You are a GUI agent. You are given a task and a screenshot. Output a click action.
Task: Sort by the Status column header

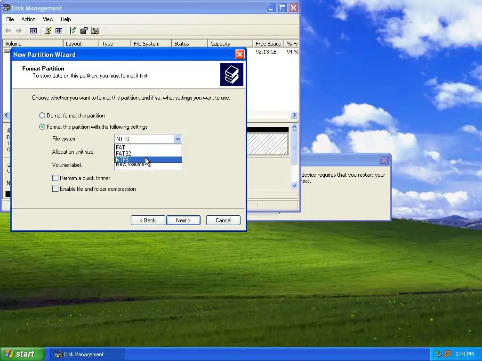pos(189,44)
